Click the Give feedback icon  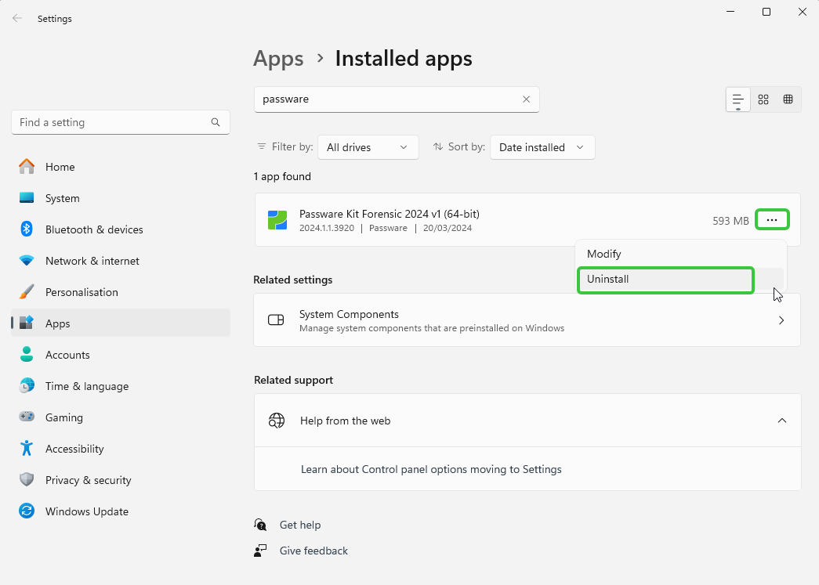coord(260,551)
